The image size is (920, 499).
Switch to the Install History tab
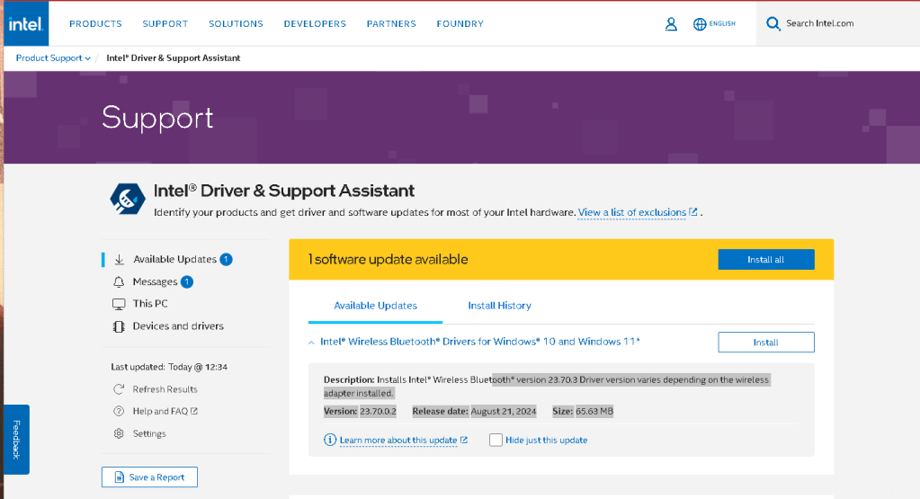[x=499, y=306]
